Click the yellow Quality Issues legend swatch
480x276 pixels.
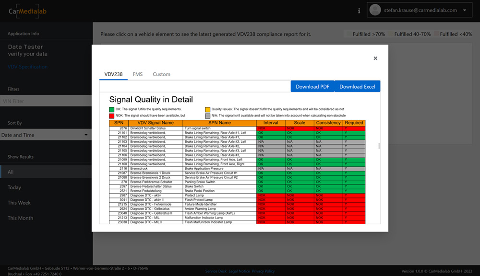207,109
